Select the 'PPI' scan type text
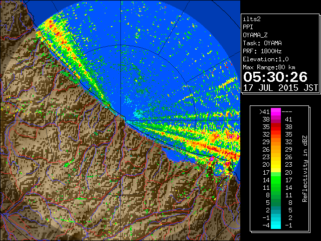 tap(248, 27)
